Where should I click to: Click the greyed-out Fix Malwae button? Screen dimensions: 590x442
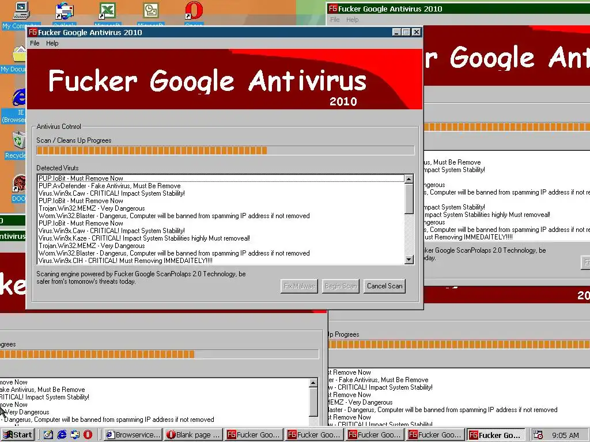[299, 286]
